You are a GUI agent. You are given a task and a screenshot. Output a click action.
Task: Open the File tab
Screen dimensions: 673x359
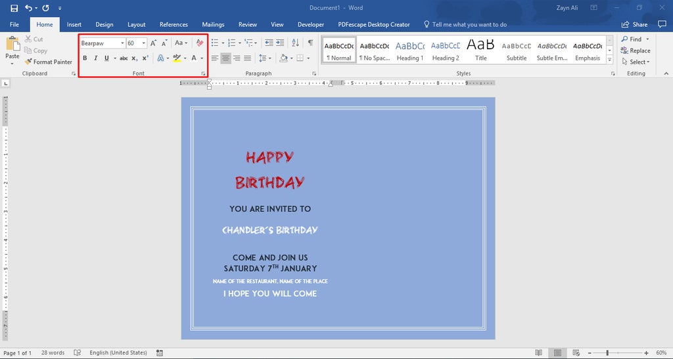point(14,24)
